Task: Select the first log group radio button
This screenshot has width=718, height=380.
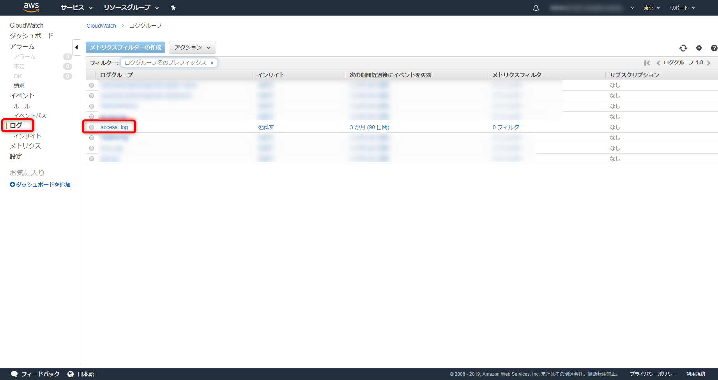Action: point(92,85)
